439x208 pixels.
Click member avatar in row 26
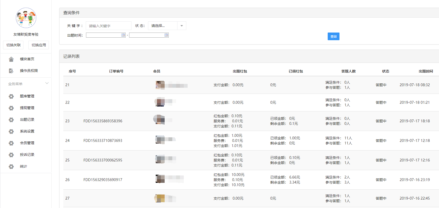tap(160, 179)
